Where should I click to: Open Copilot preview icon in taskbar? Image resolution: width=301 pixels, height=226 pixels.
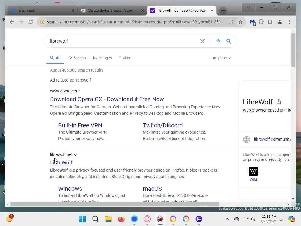click(x=291, y=219)
